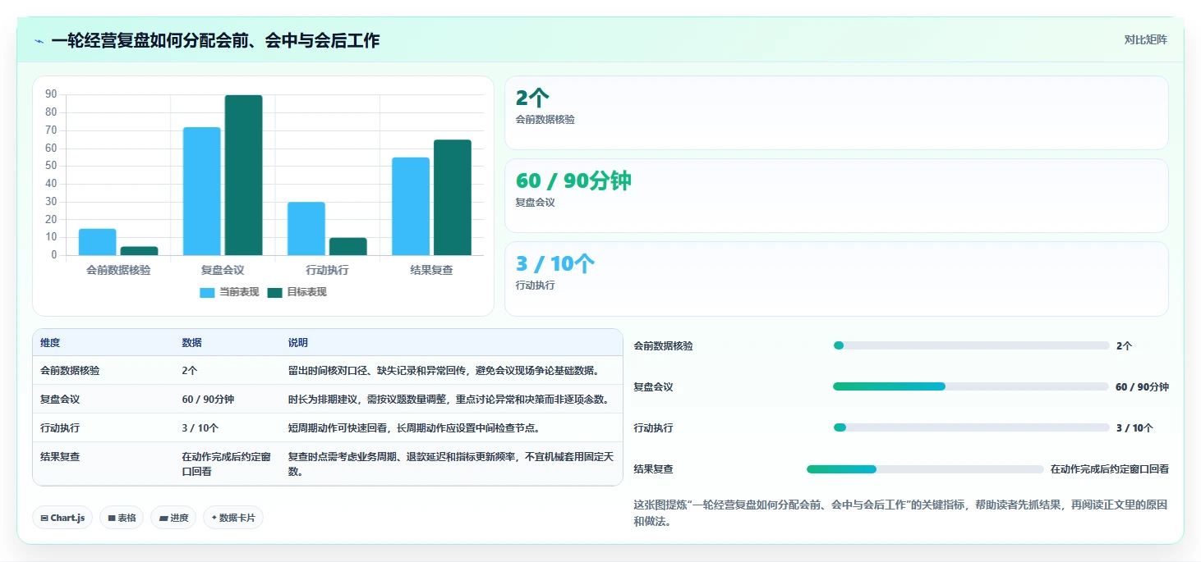Click the 对比矩阵 label in header

click(1145, 39)
